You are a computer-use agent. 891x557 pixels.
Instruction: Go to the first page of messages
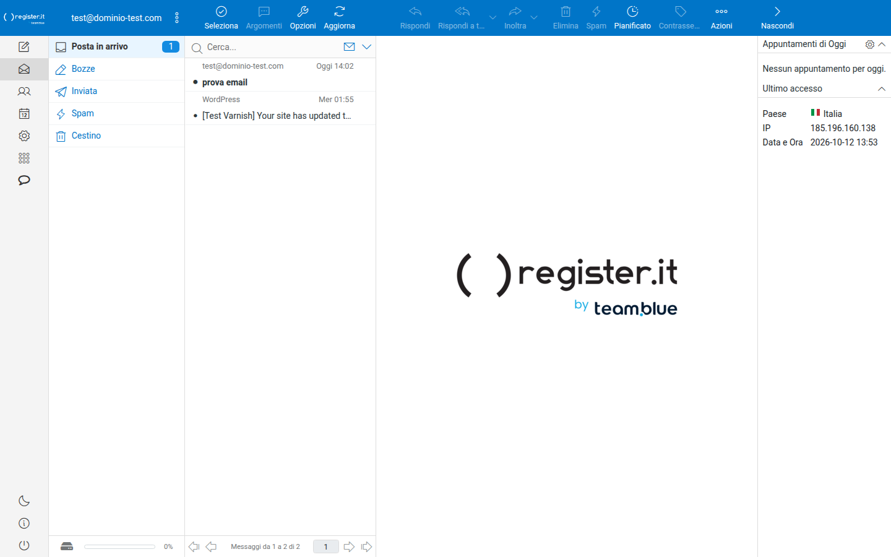click(194, 546)
